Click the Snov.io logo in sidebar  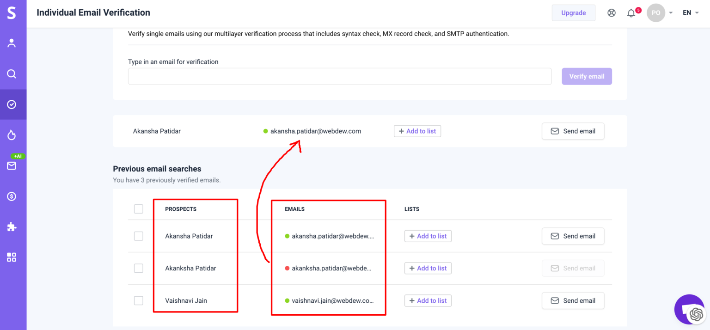[12, 13]
